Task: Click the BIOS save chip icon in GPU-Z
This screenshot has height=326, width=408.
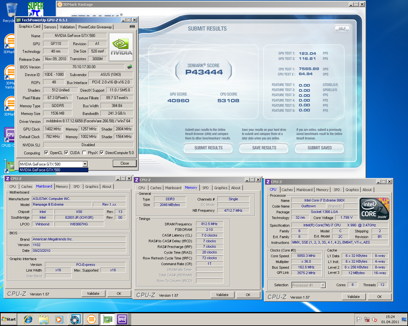Action: coord(129,67)
